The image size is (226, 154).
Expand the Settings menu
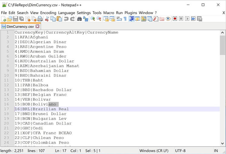(x=84, y=13)
